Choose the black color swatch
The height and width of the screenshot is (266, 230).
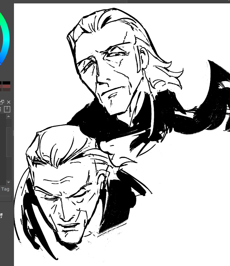click(7, 83)
